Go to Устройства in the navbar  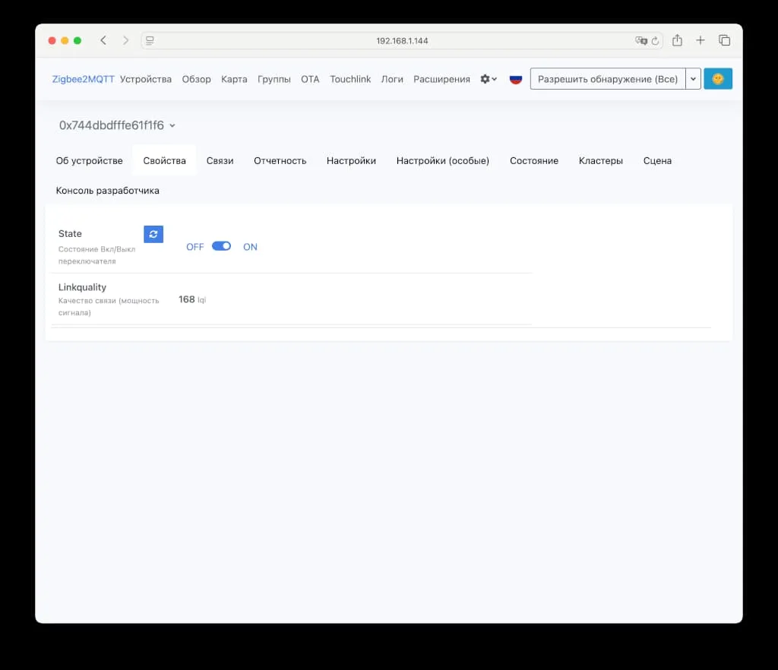pyautogui.click(x=146, y=79)
